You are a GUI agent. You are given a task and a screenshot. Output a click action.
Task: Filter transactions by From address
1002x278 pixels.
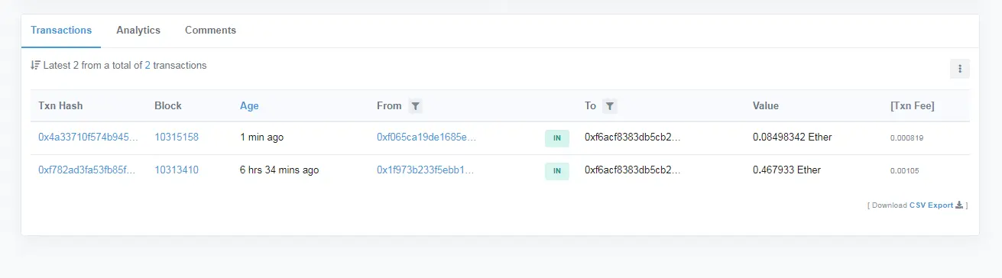coord(415,106)
